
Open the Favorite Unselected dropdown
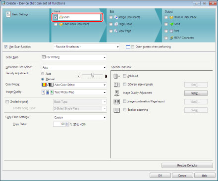(x=86, y=47)
